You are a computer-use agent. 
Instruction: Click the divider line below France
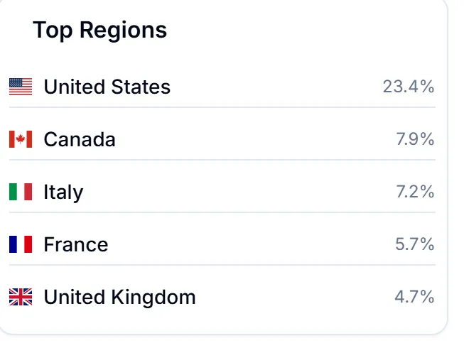(x=222, y=265)
